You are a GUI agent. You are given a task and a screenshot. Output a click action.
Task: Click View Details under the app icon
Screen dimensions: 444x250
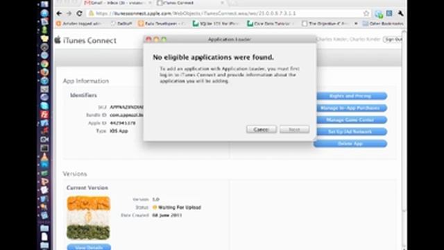89,247
